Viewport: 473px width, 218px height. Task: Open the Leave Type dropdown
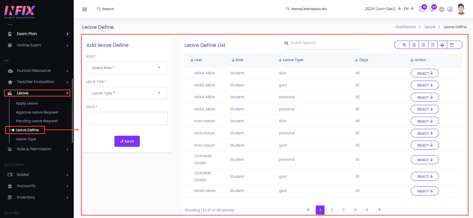(x=127, y=93)
